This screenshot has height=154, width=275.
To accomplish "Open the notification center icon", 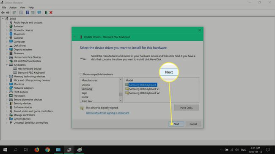I will tap(268, 150).
